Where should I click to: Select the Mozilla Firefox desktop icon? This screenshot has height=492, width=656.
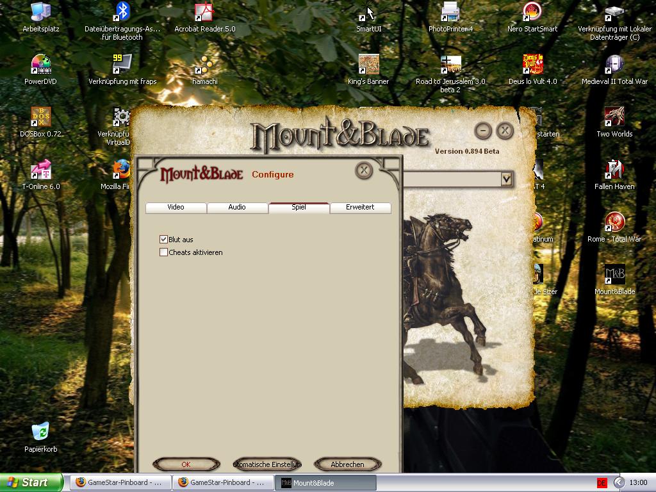(x=121, y=170)
